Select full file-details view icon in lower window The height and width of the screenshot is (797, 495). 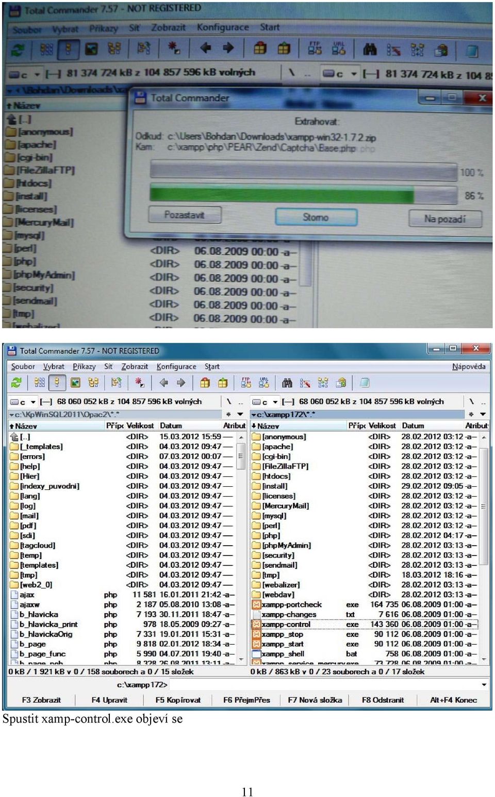click(x=57, y=382)
